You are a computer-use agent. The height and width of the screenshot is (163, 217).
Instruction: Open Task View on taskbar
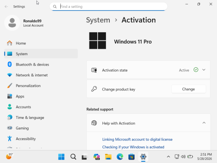pos(85,156)
